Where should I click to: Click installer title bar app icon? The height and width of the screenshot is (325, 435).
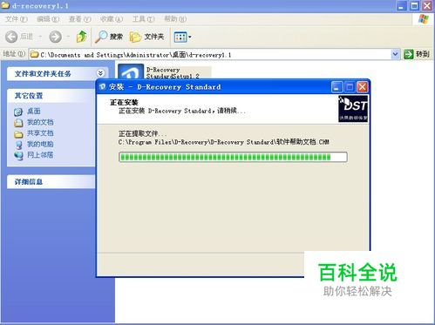pyautogui.click(x=102, y=86)
